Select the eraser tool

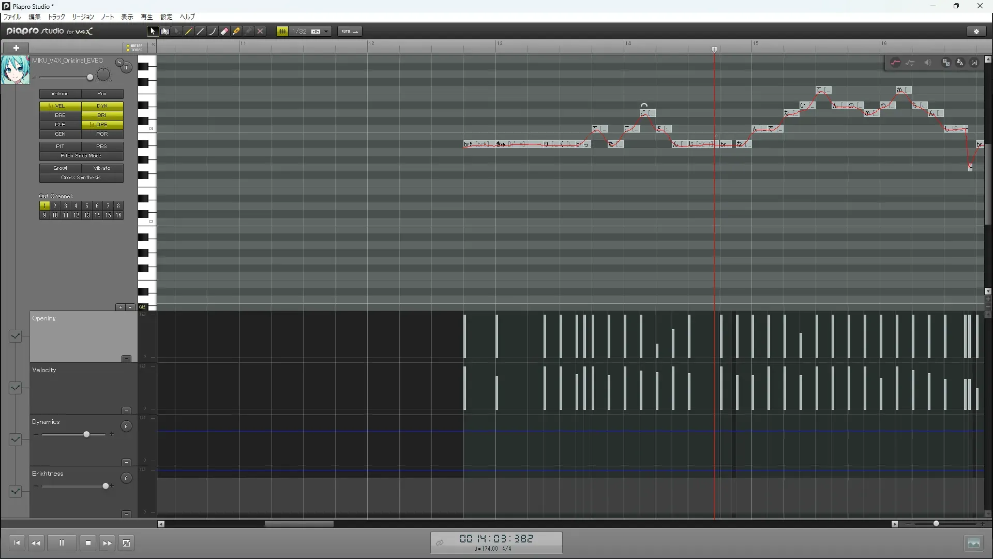(x=224, y=32)
